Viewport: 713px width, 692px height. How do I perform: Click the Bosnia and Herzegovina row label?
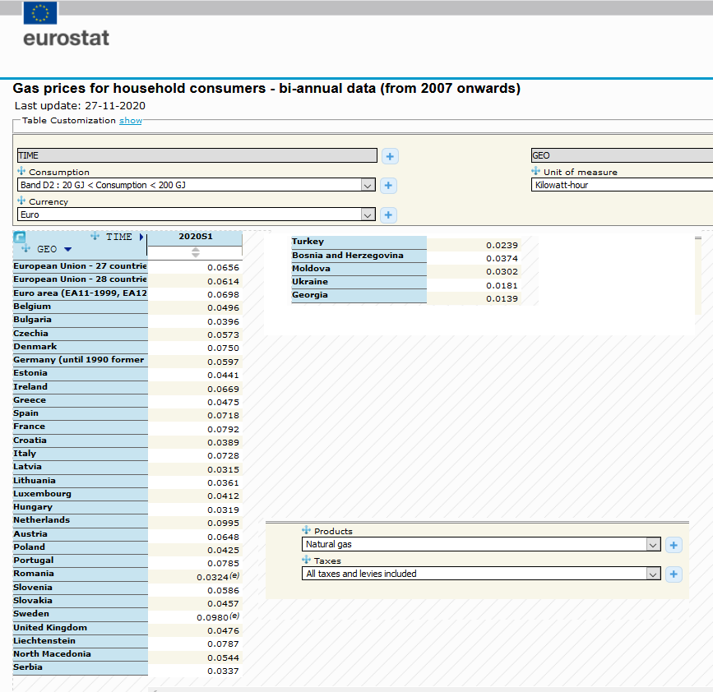[359, 256]
